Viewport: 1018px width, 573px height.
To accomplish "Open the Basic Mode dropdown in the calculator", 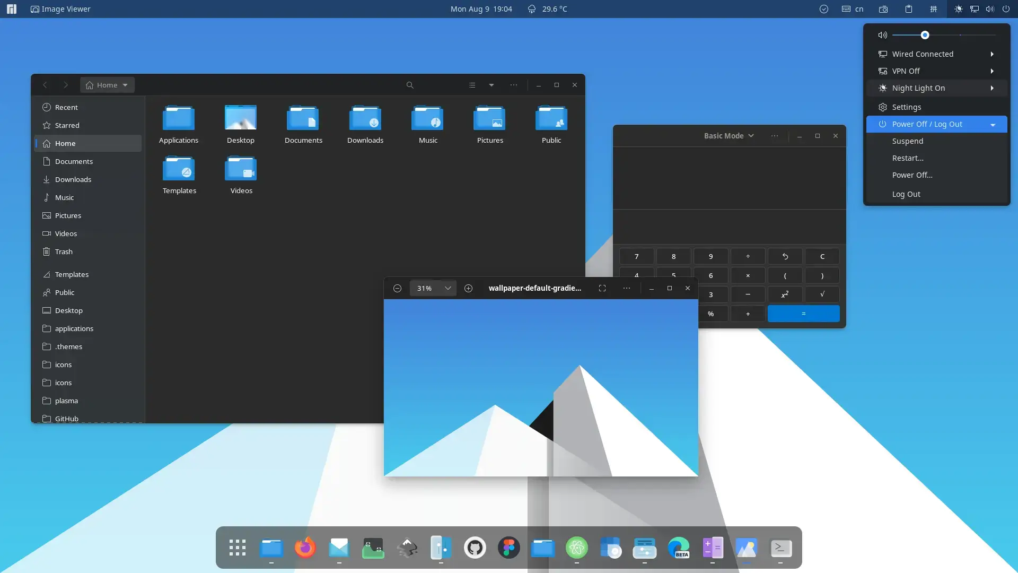I will click(729, 135).
